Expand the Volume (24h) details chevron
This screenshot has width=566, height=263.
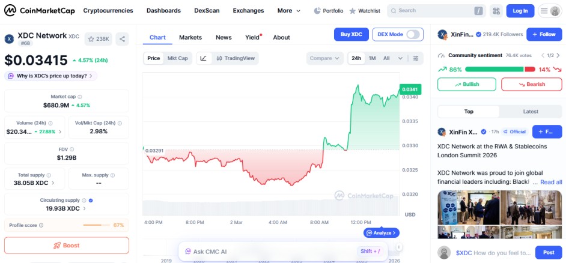(x=60, y=131)
